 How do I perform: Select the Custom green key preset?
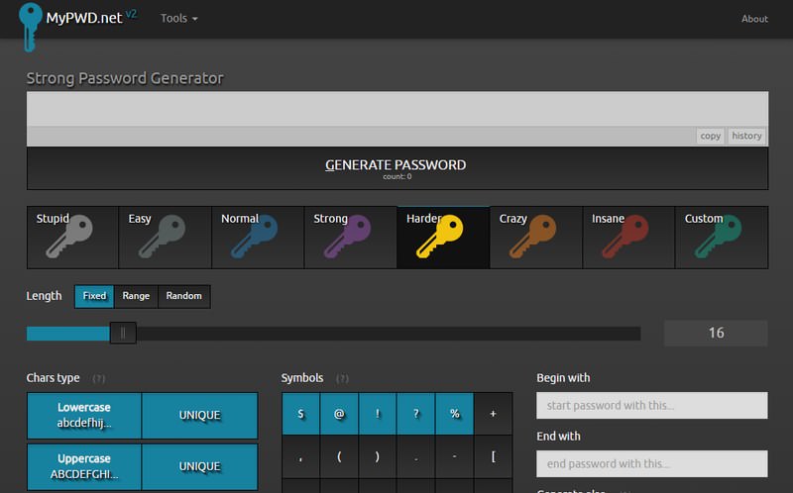click(722, 238)
